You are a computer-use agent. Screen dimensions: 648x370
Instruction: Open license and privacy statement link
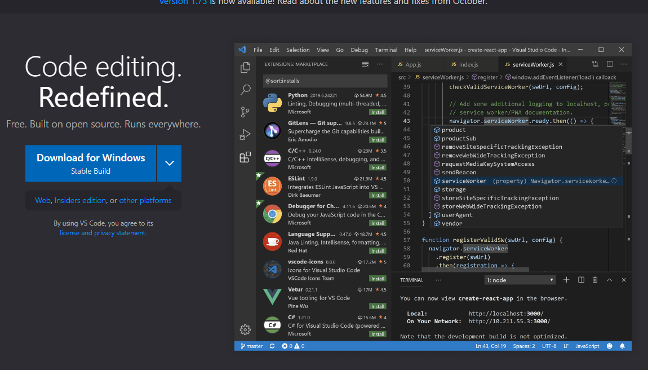pyautogui.click(x=103, y=233)
